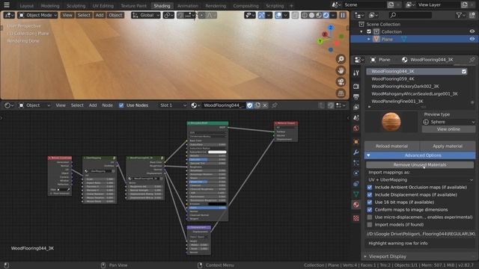Open the Object Data (mesh) properties tab
479x269 pixels.
pos(356,194)
